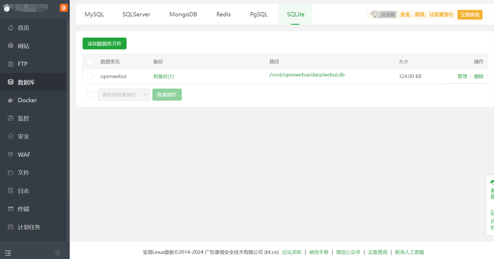Open the batch operation selection dropdown

click(124, 95)
